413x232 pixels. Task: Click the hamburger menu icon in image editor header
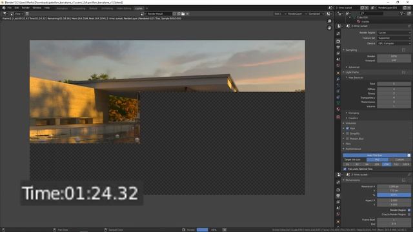pos(27,14)
